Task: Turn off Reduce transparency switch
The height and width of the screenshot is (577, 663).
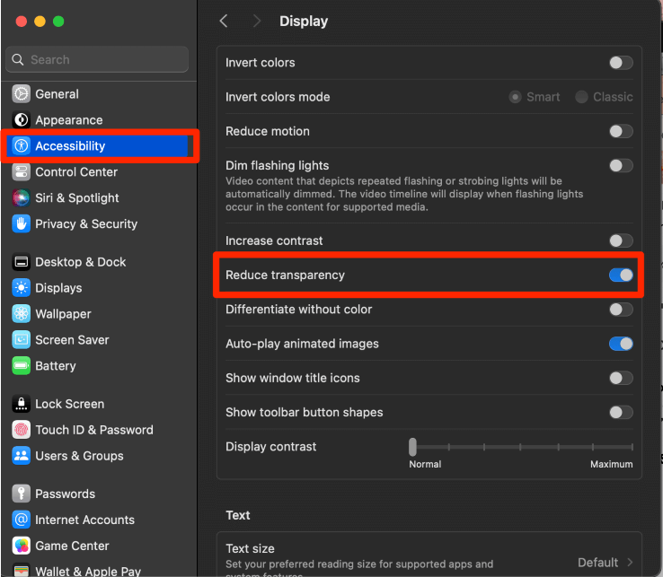Action: click(620, 275)
